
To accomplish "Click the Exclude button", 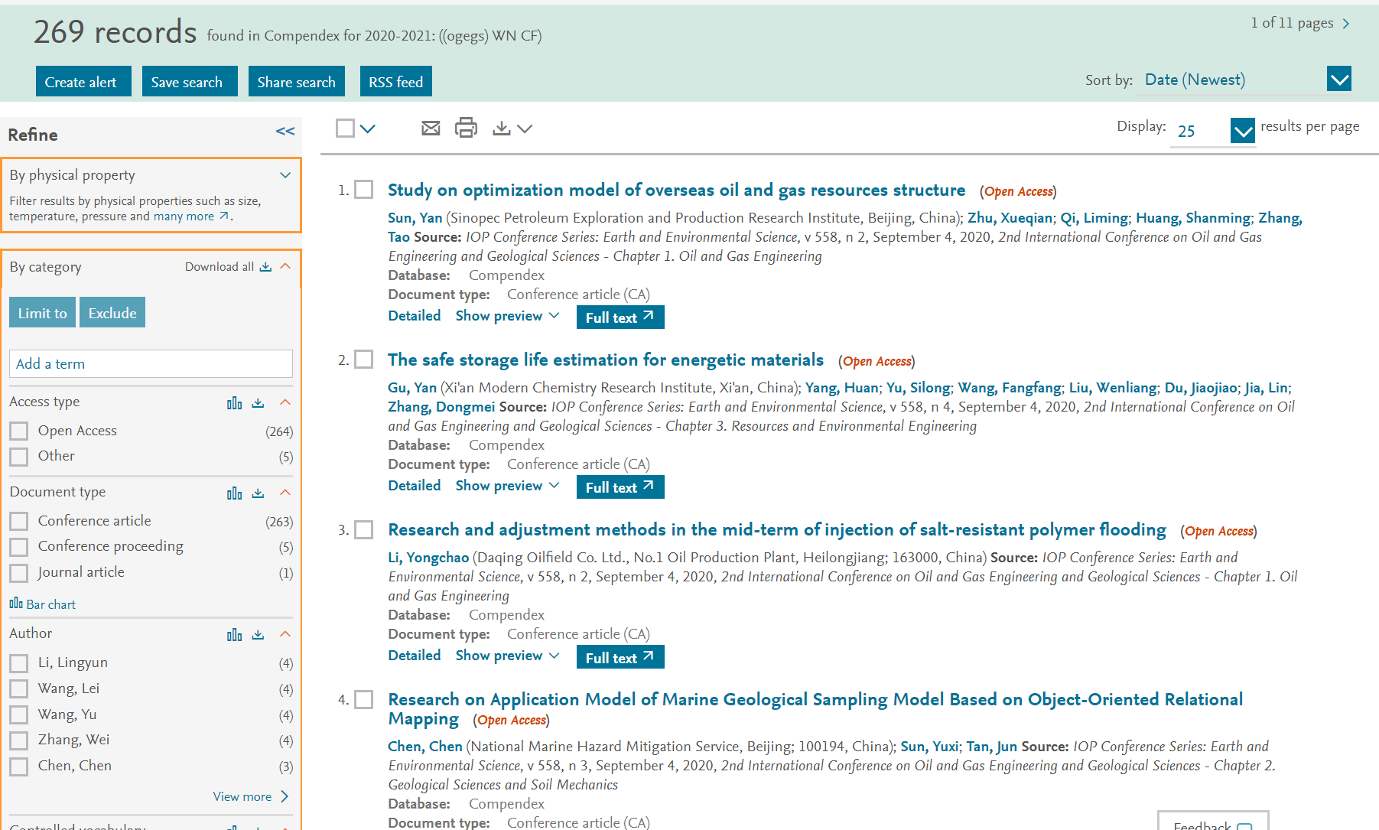I will pos(112,312).
